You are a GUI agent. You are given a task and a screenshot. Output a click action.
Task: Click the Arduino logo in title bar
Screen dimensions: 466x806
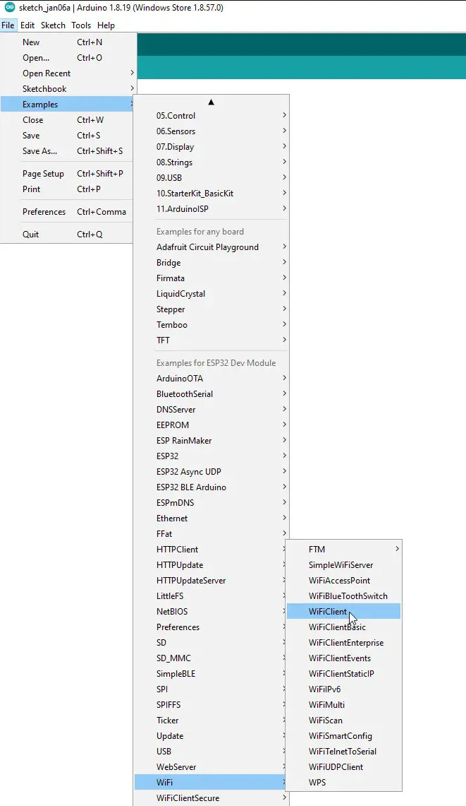click(x=8, y=8)
